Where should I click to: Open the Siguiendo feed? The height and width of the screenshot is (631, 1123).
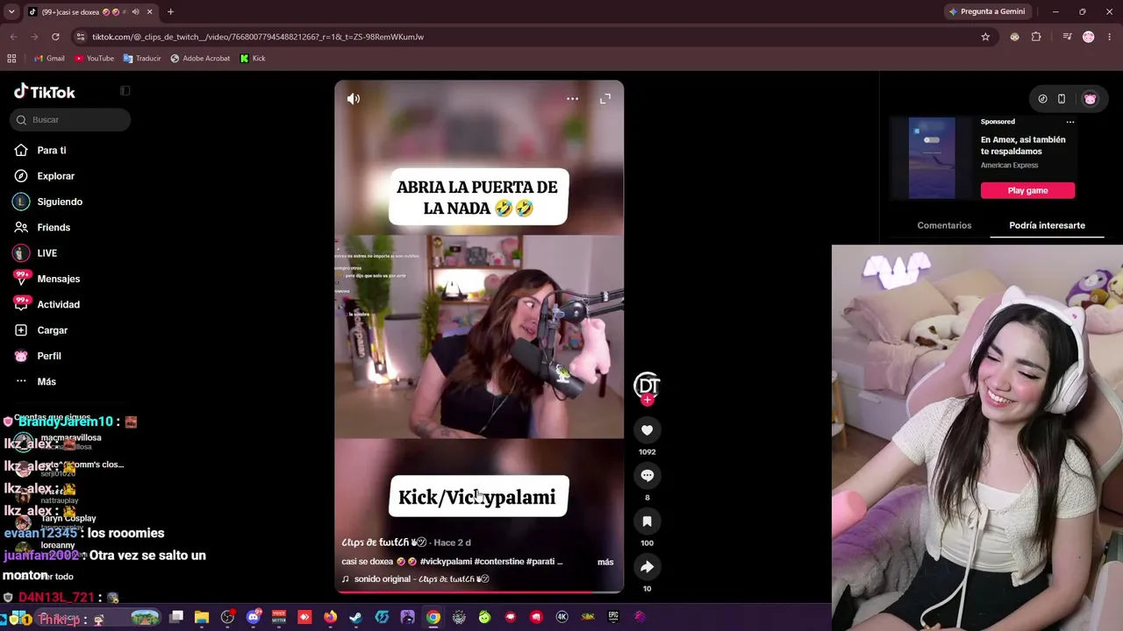(x=60, y=202)
